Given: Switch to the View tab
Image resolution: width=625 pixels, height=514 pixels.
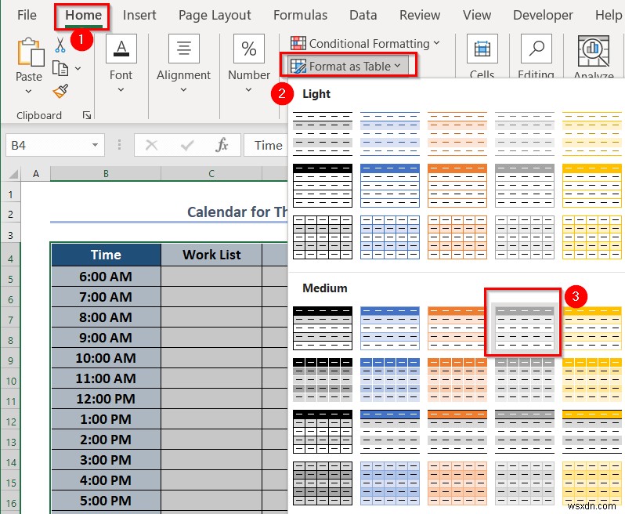Looking at the screenshot, I should (477, 15).
